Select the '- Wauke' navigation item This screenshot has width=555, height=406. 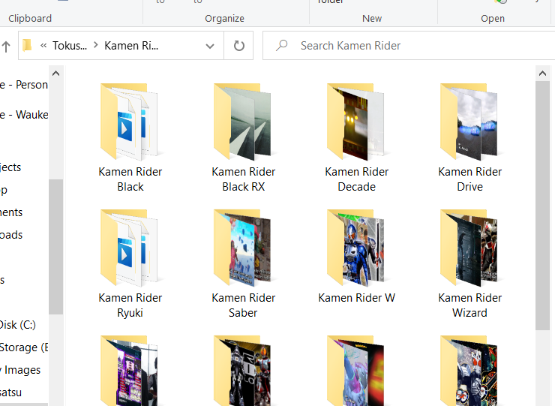[24, 115]
